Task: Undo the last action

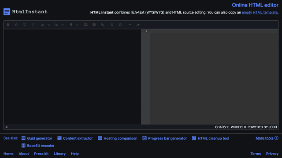Action: pyautogui.click(x=112, y=25)
